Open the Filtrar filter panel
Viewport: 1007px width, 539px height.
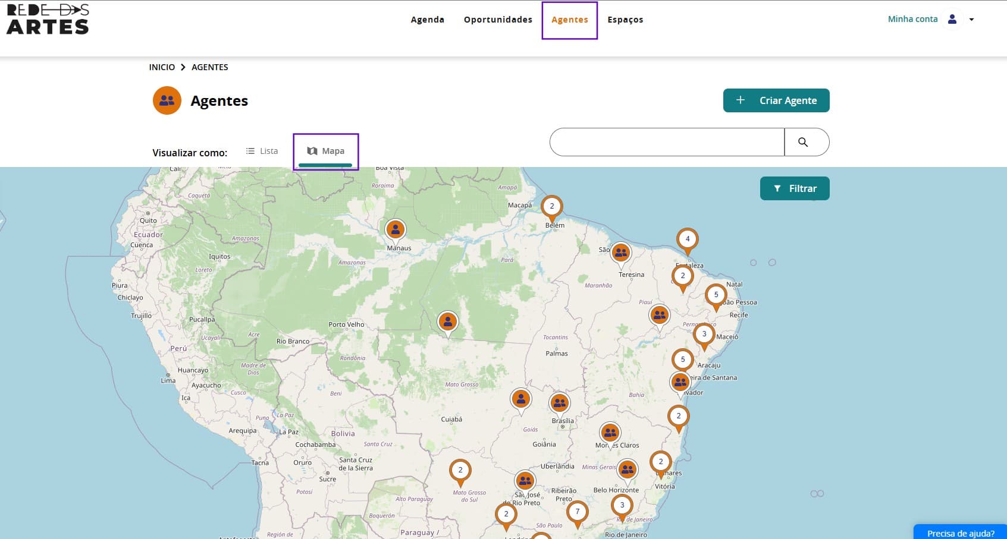794,188
